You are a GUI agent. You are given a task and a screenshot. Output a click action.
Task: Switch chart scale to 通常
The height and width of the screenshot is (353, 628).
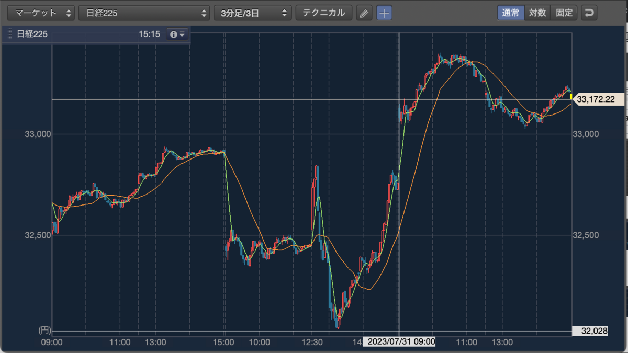click(x=511, y=13)
